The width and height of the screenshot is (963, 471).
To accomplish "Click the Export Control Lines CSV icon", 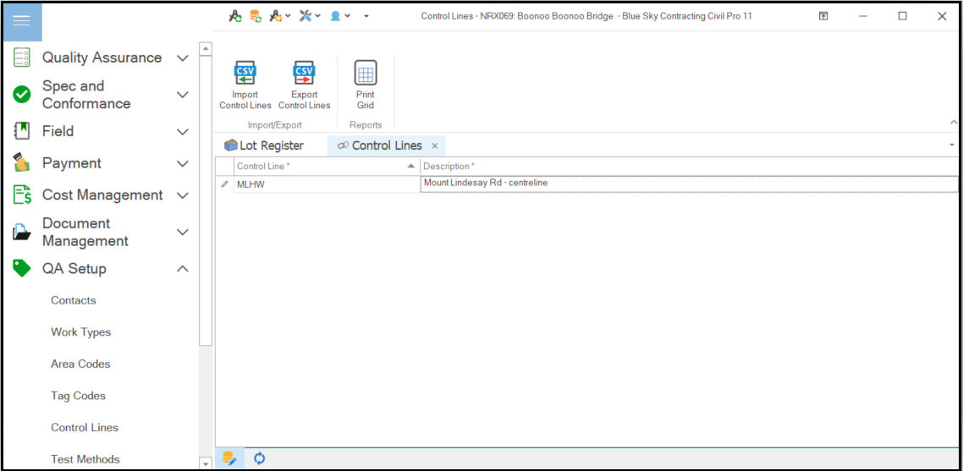I will (304, 74).
